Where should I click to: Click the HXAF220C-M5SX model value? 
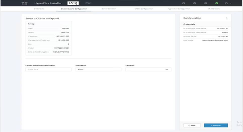coord(61,48)
